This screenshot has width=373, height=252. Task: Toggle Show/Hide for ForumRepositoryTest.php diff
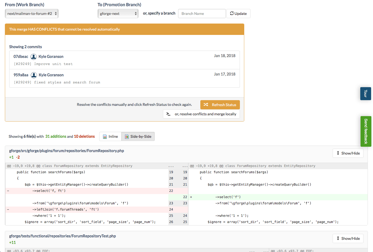pyautogui.click(x=348, y=238)
